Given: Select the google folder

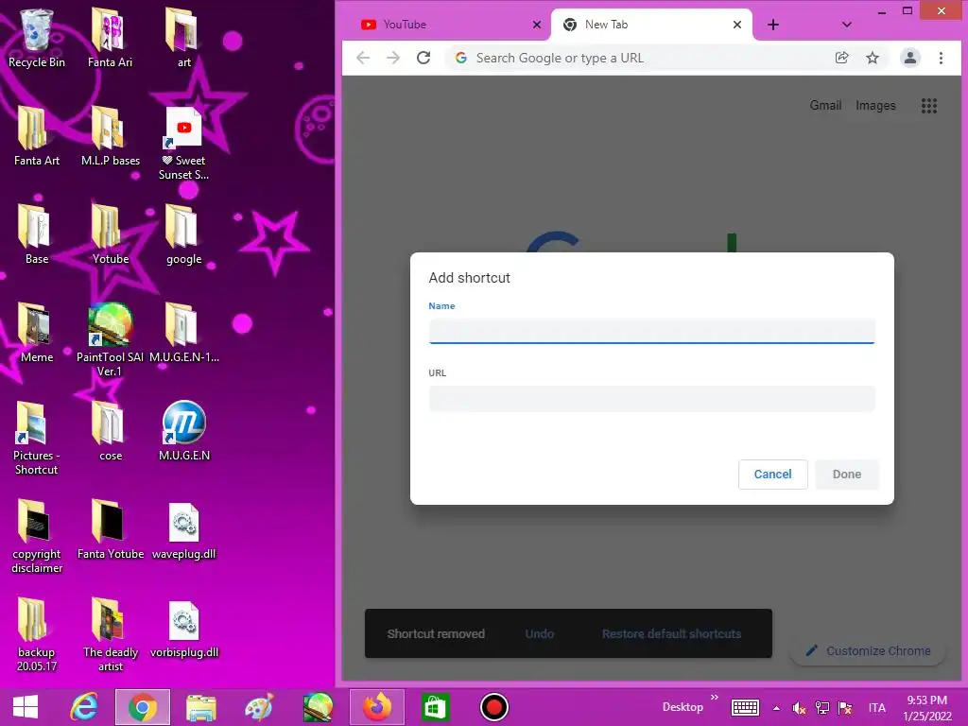Looking at the screenshot, I should tap(184, 234).
